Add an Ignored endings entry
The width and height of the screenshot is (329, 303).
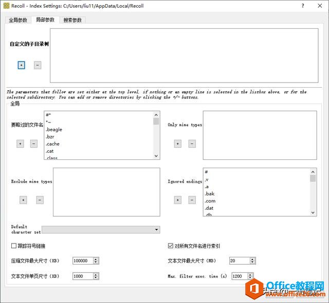(x=178, y=200)
